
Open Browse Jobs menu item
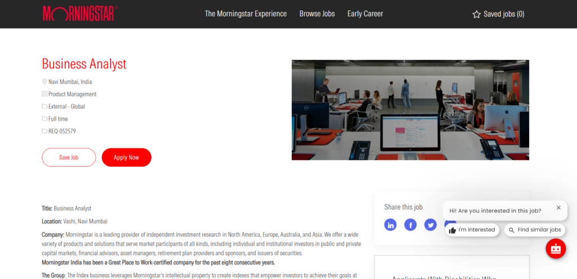pyautogui.click(x=317, y=14)
